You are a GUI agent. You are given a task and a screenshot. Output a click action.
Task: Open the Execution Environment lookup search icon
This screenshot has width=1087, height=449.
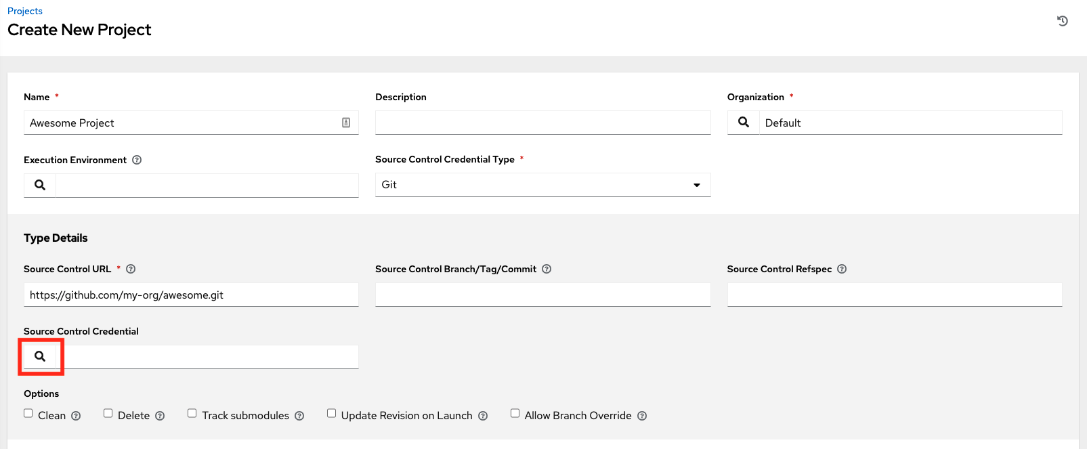[40, 185]
